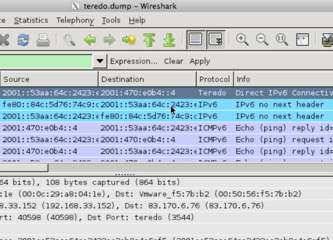Sort by the Source column header

pos(49,80)
